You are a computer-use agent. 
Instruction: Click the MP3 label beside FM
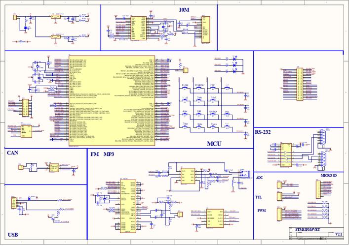coord(109,154)
